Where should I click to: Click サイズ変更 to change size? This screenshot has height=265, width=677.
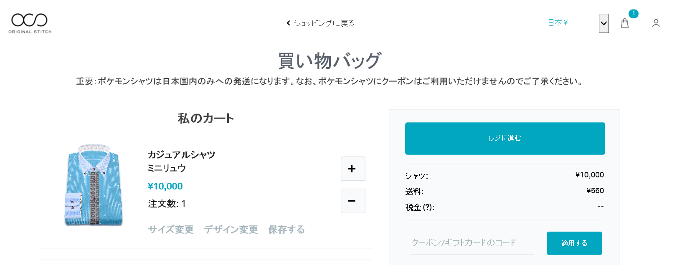171,230
